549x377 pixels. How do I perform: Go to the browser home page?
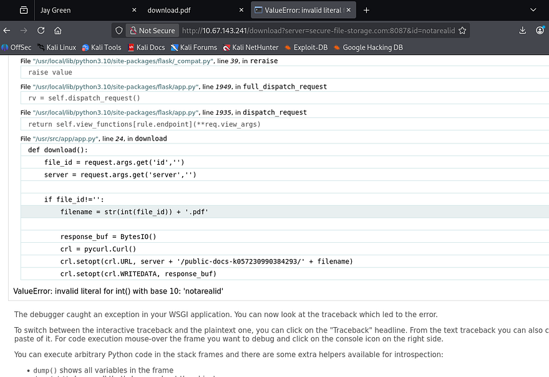pyautogui.click(x=57, y=31)
